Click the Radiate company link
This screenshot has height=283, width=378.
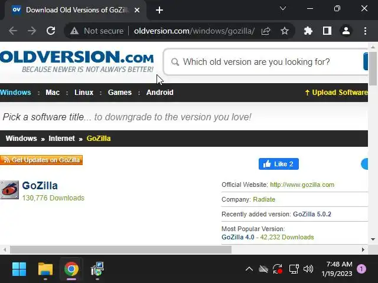264,199
